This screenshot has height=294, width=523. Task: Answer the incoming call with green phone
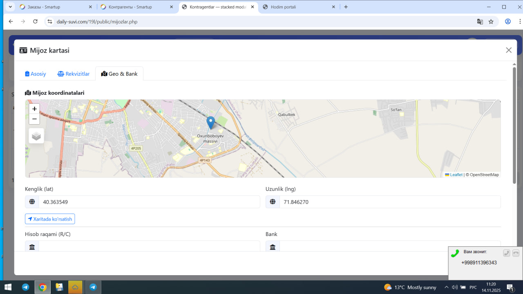455,254
